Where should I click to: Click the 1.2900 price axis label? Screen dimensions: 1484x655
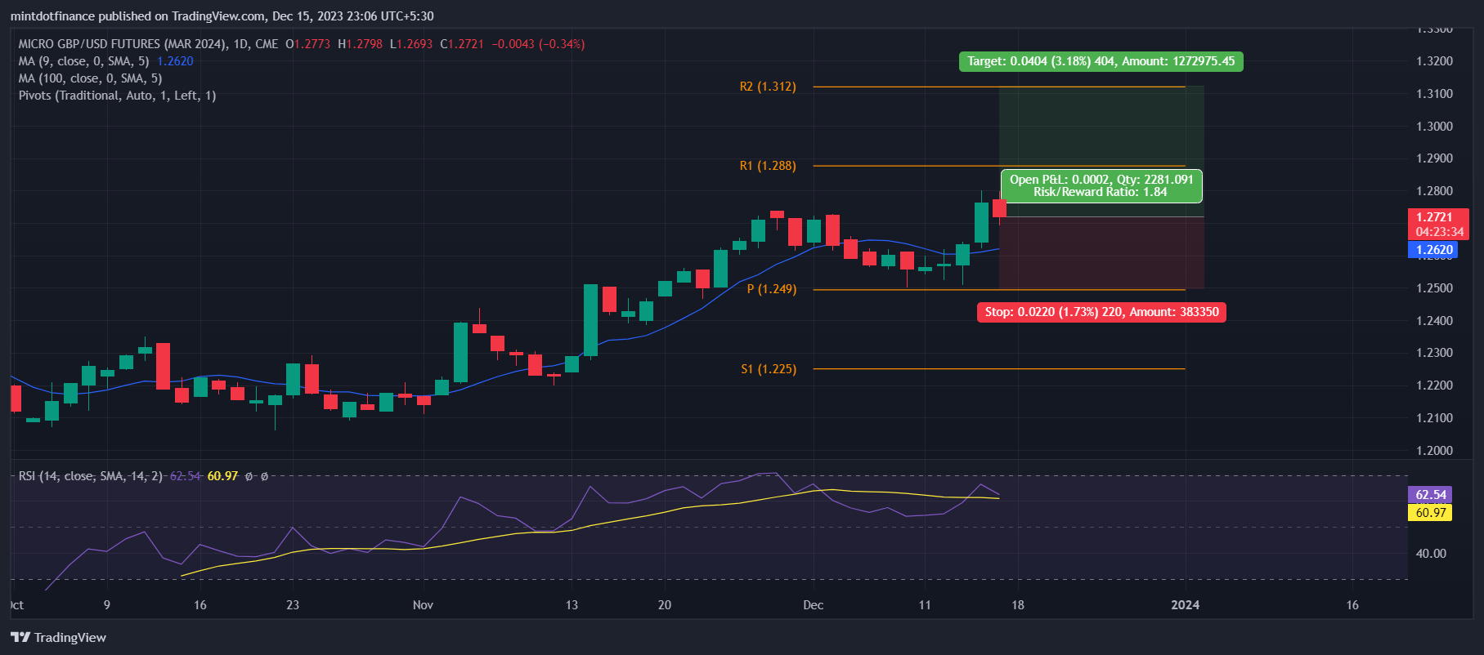(x=1434, y=158)
